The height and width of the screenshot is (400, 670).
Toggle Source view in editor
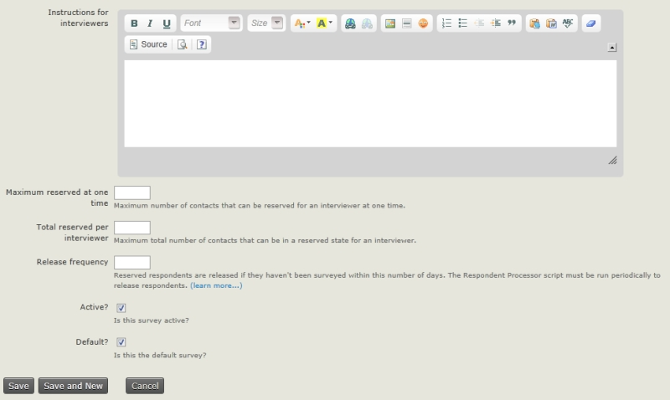coord(148,44)
